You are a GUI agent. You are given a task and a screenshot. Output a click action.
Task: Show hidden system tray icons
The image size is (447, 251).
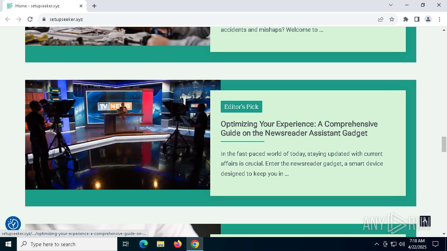[376, 244]
